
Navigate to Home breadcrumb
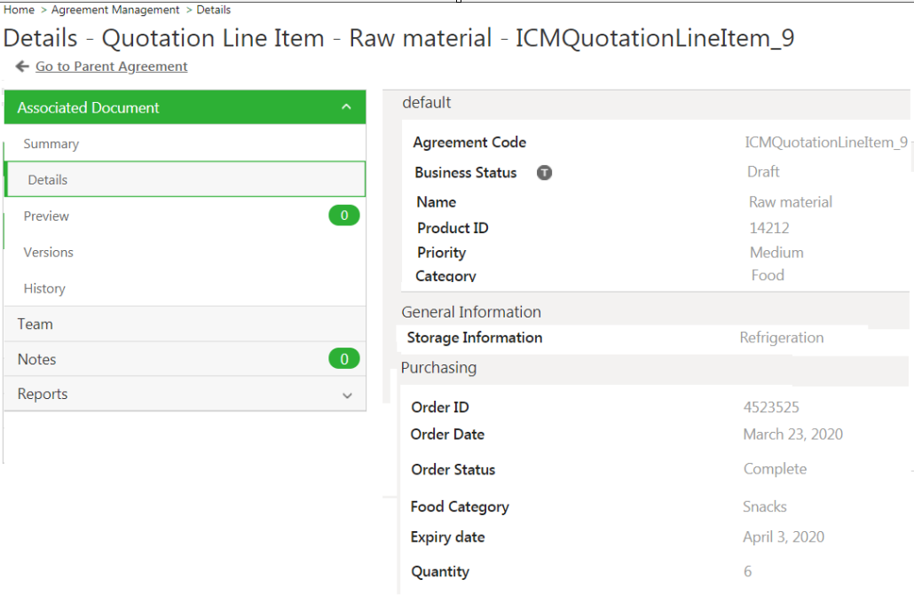[x=20, y=10]
